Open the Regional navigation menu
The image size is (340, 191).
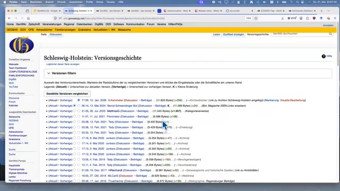[x=69, y=24]
